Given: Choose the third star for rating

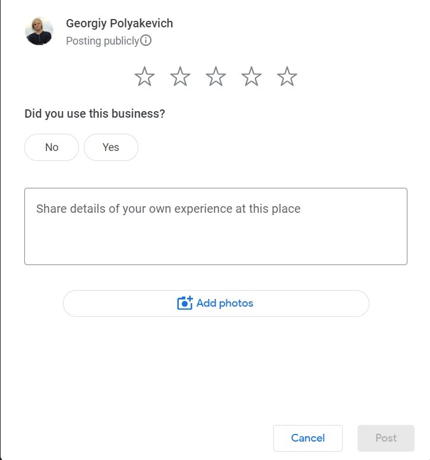Looking at the screenshot, I should (x=216, y=77).
